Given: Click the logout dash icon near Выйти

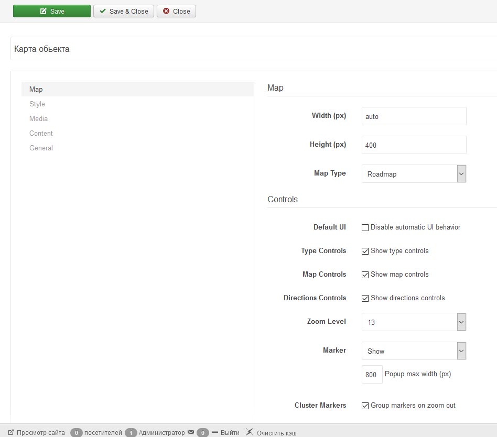Looking at the screenshot, I should [x=214, y=432].
